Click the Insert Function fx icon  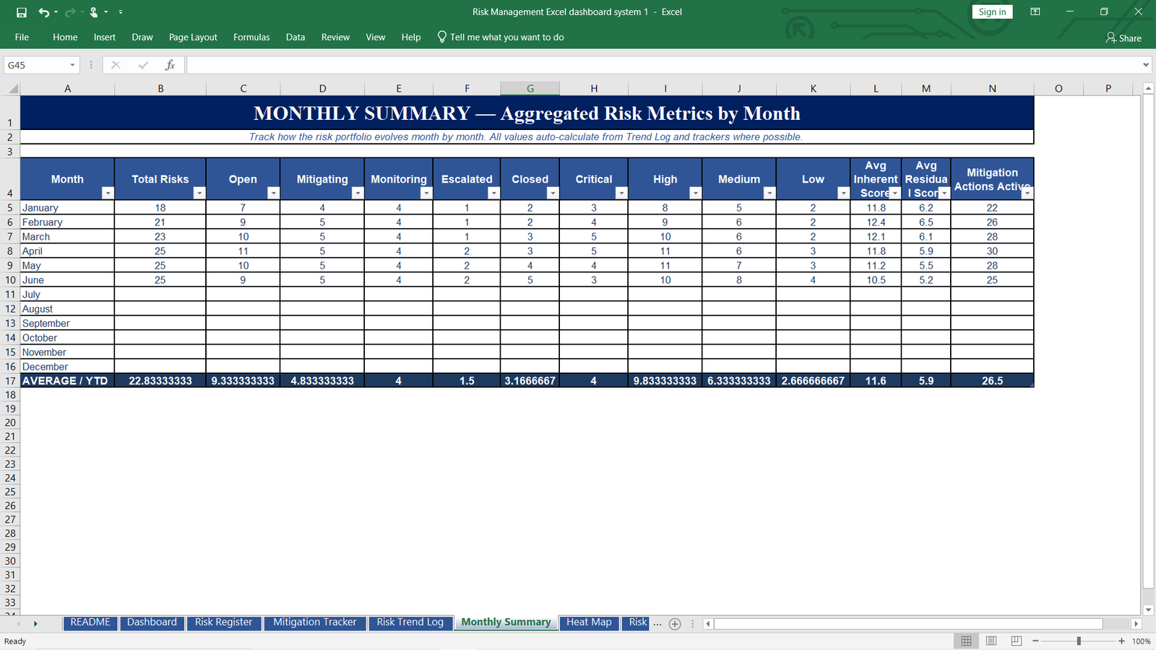point(170,65)
